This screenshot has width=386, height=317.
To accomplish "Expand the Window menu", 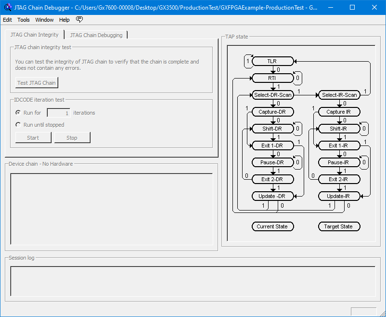I will point(44,20).
